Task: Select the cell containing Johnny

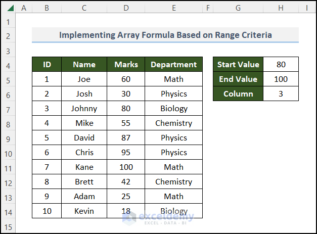Action: pyautogui.click(x=84, y=109)
